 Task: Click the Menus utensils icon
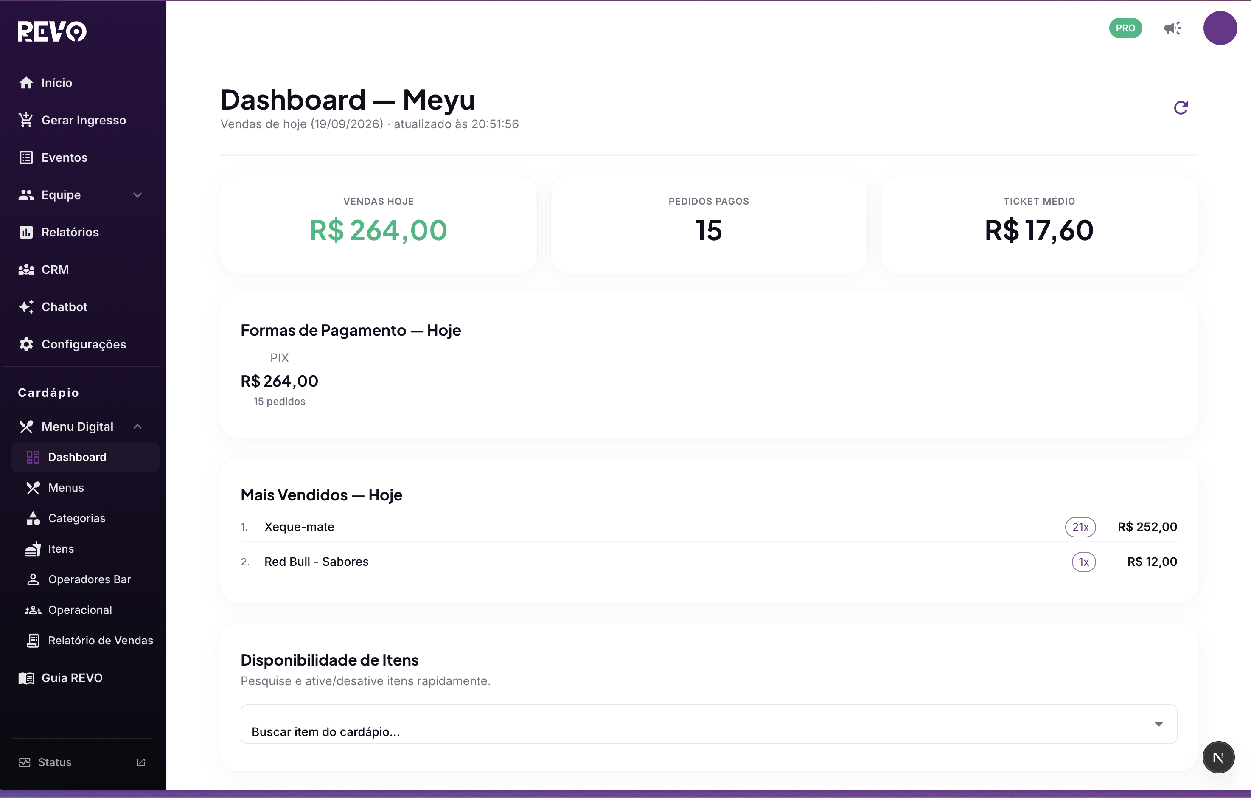click(x=33, y=488)
